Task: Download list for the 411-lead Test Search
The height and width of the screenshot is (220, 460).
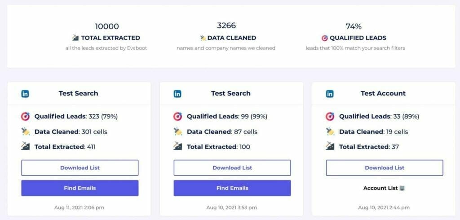Action: pos(80,168)
